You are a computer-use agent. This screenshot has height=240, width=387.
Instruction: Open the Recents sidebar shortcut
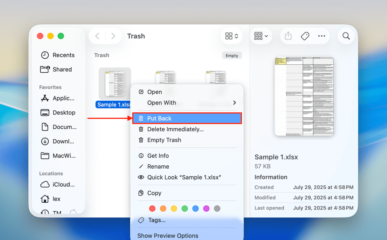pyautogui.click(x=61, y=55)
